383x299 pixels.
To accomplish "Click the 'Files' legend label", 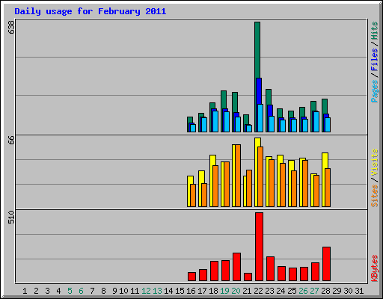I will tap(375, 60).
